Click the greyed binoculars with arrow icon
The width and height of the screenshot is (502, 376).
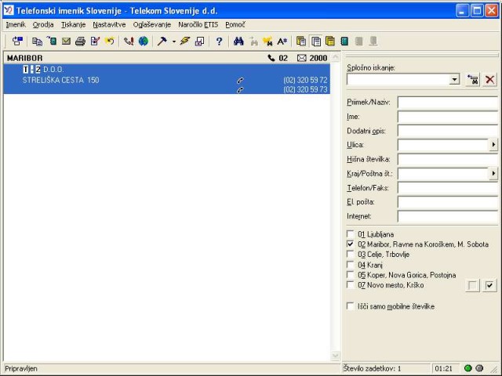tap(253, 41)
